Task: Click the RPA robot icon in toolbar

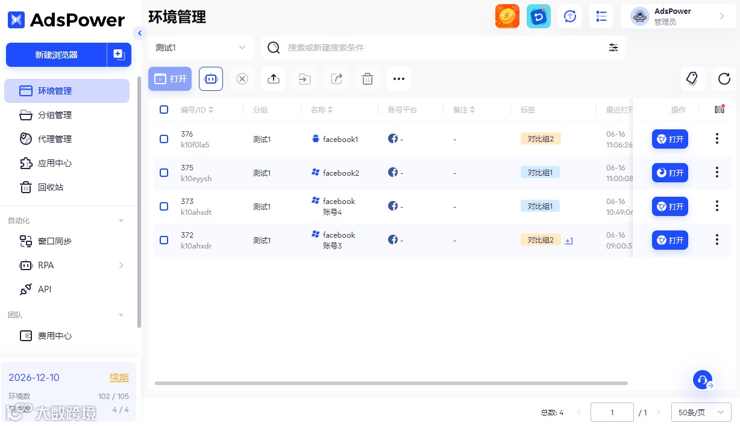Action: (211, 79)
